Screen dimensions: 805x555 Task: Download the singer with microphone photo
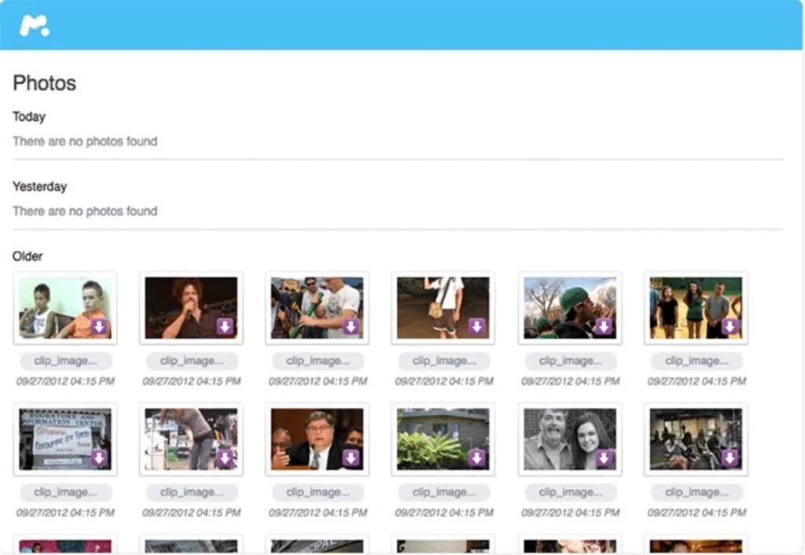click(226, 327)
